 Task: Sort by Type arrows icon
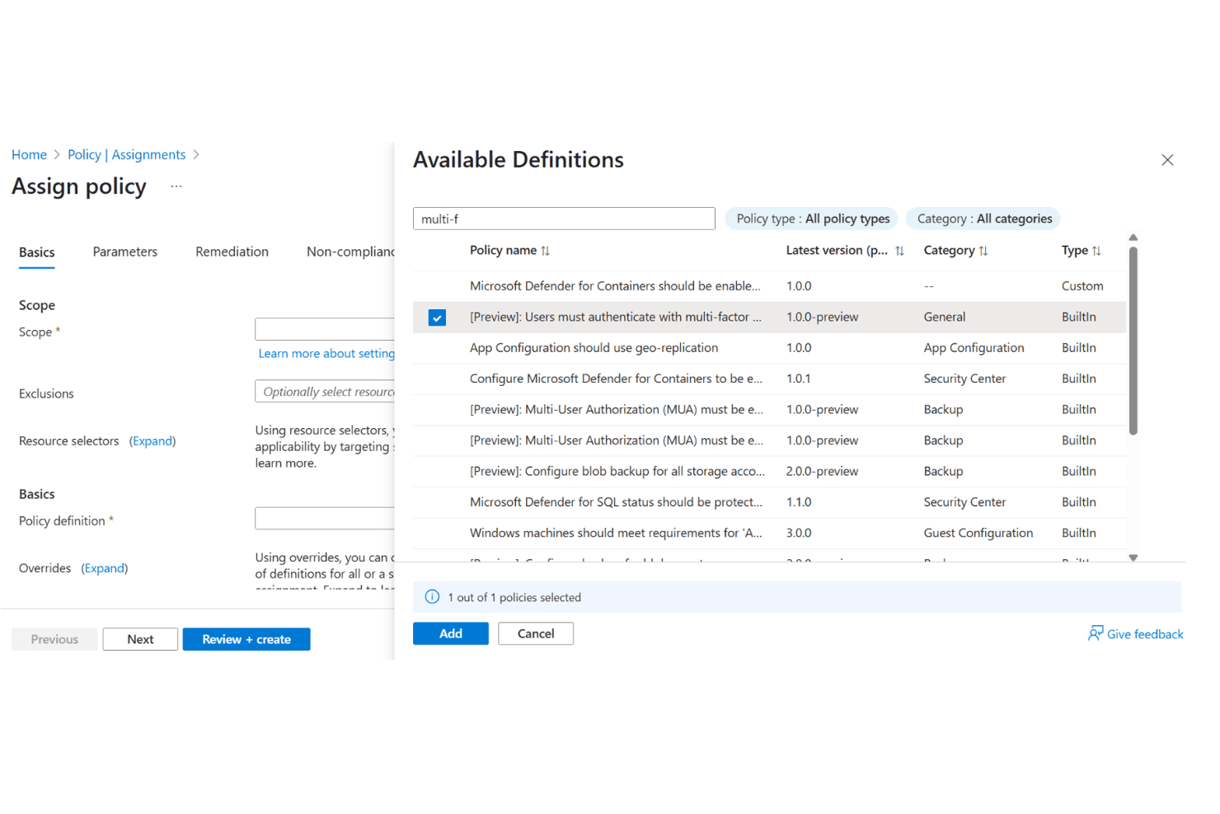pos(1096,251)
